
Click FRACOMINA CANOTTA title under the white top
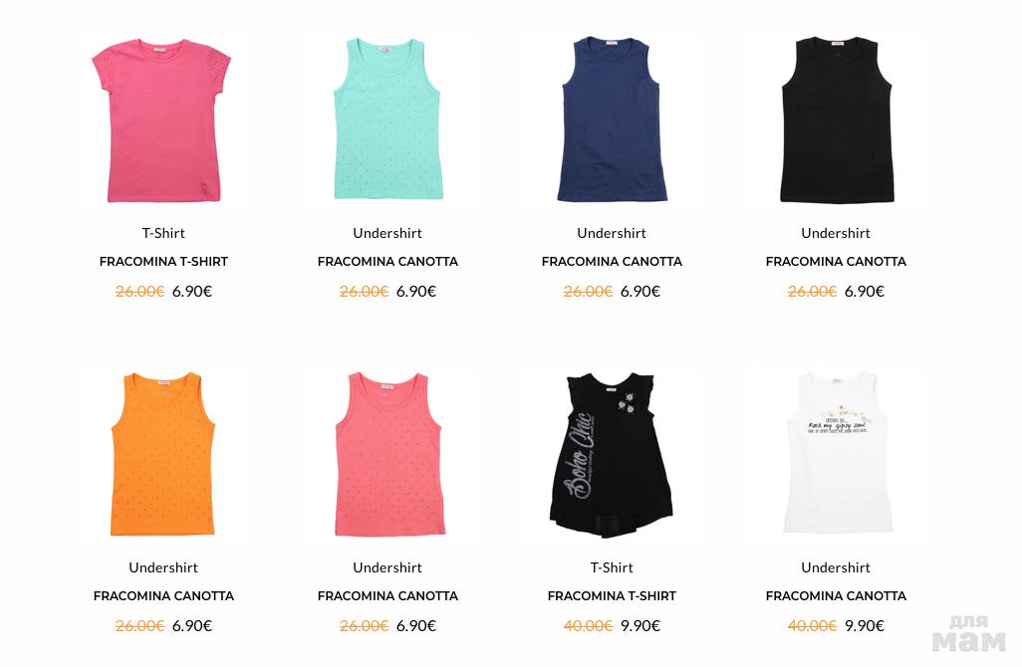click(837, 596)
